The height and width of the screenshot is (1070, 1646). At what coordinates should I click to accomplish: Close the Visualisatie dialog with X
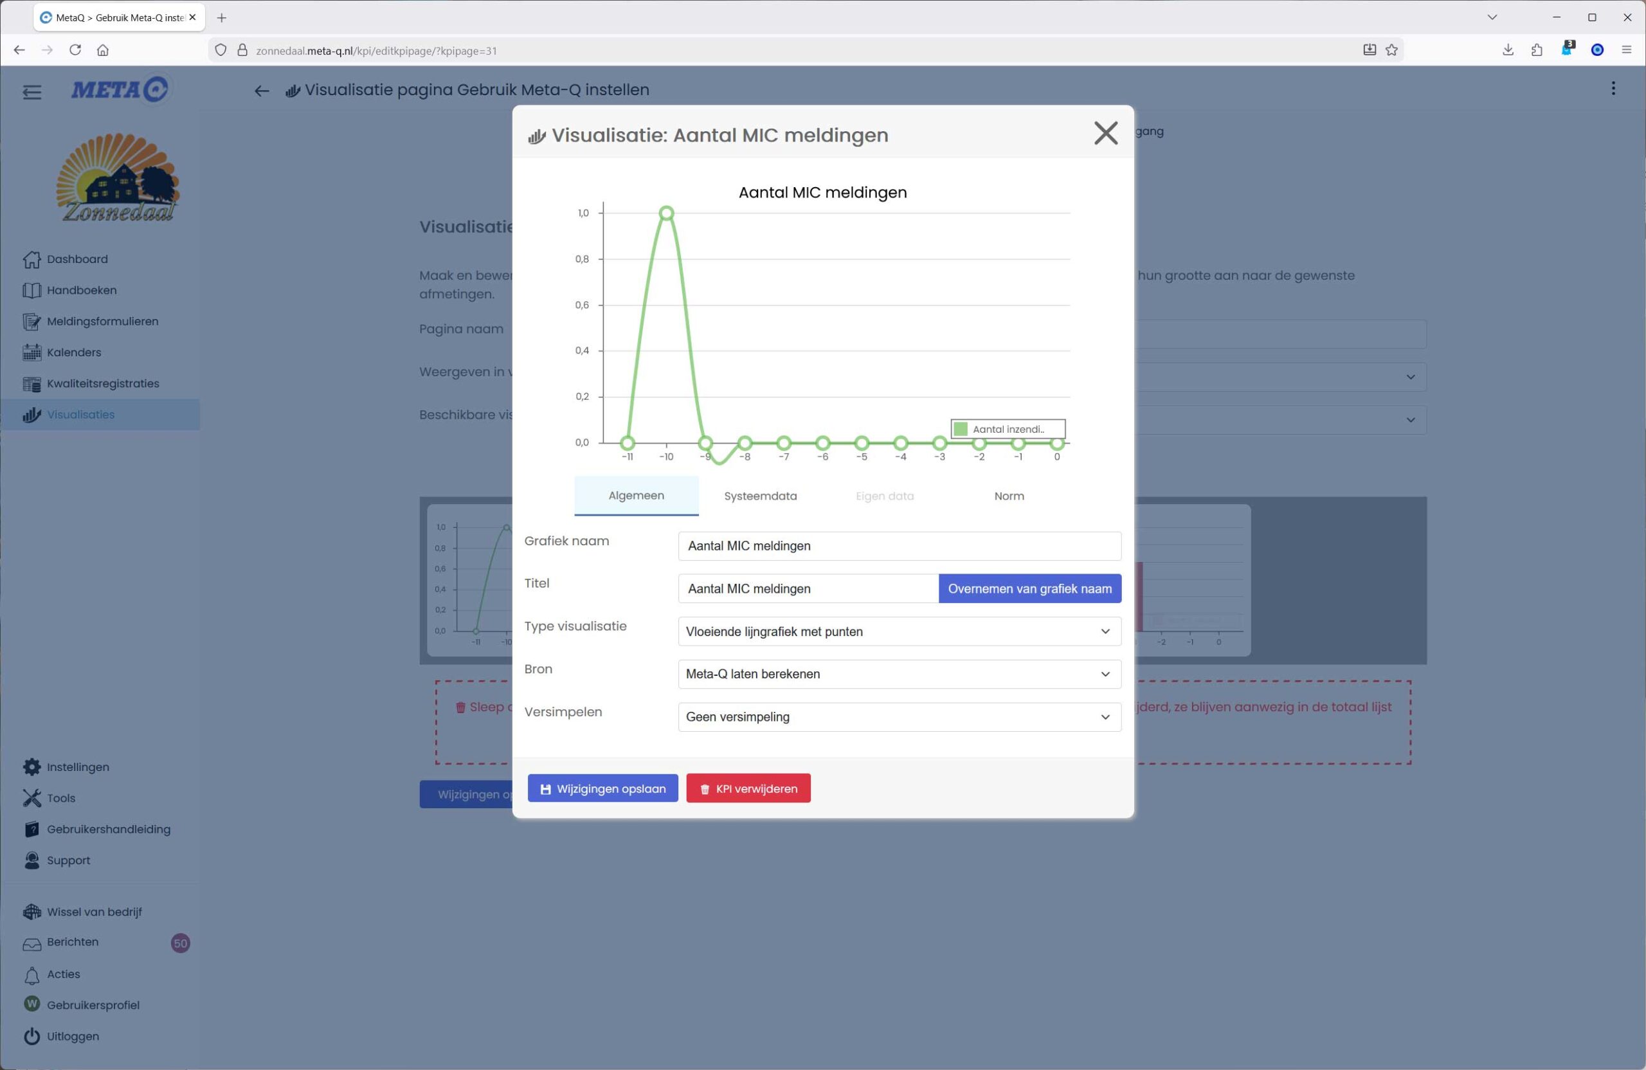click(x=1105, y=133)
